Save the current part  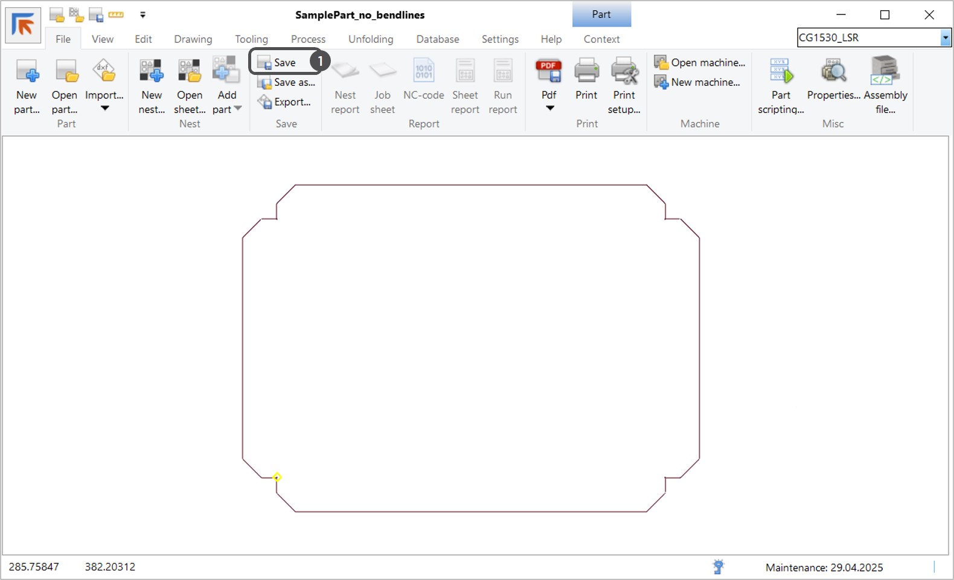pyautogui.click(x=278, y=63)
